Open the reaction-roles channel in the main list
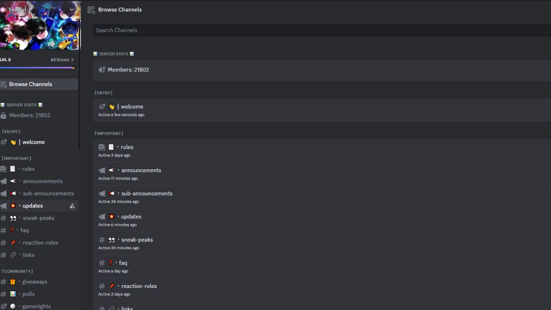Screen dimensions: 551x310 [139, 286]
